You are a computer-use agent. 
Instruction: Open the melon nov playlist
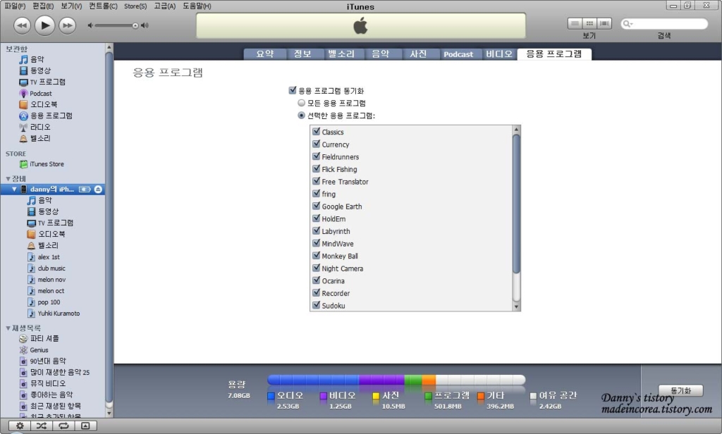click(51, 280)
